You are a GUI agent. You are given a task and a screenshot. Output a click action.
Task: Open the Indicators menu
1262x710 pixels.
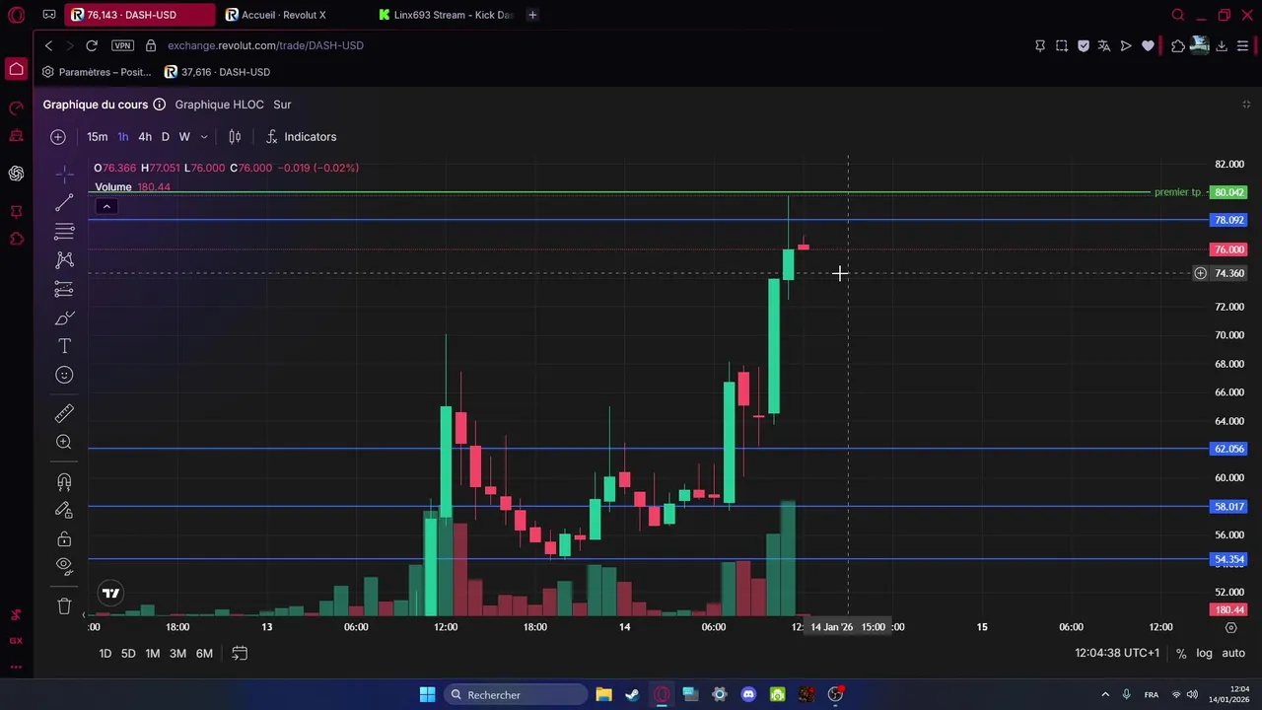coord(301,137)
